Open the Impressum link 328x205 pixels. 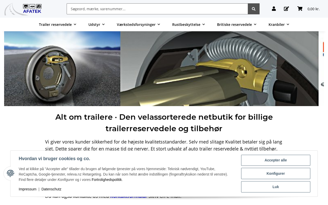point(27,189)
